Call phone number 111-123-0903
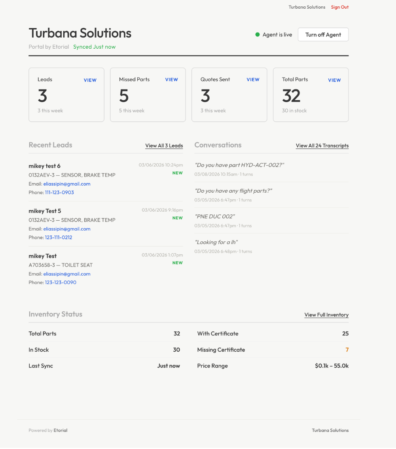396x449 pixels. click(59, 192)
